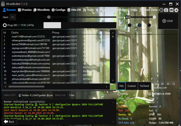Viewport: 181px width, 126px height.
Task: Click the 'Bad: 264' statistic
Action: (x=124, y=111)
